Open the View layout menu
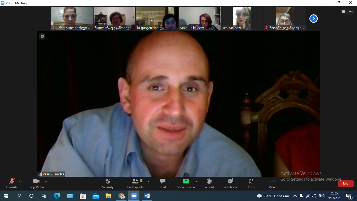 tap(348, 11)
